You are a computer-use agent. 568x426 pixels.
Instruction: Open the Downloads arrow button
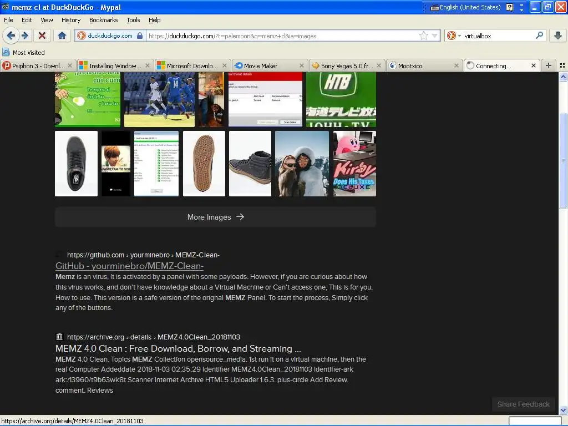point(558,35)
